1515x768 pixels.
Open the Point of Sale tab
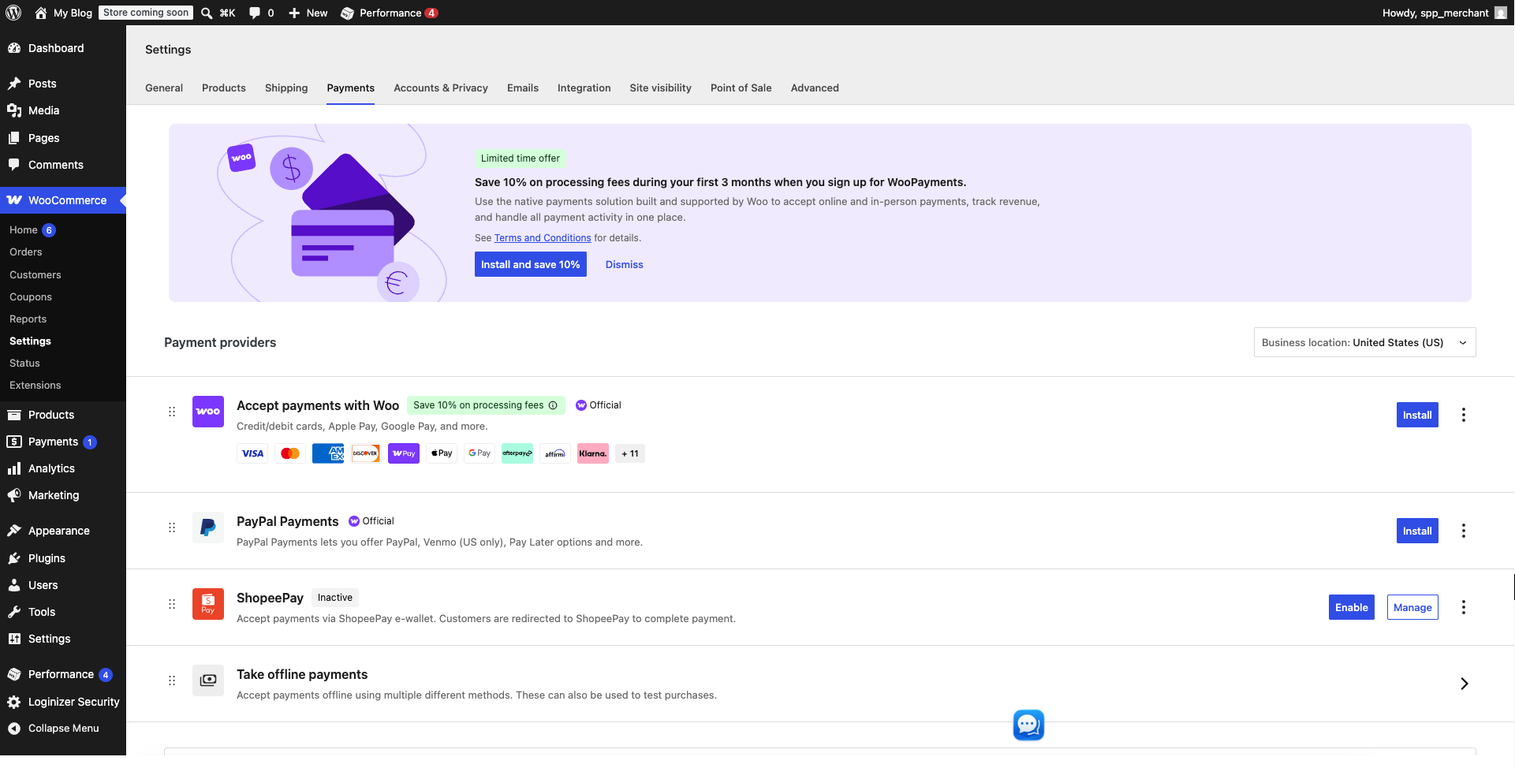pyautogui.click(x=741, y=88)
